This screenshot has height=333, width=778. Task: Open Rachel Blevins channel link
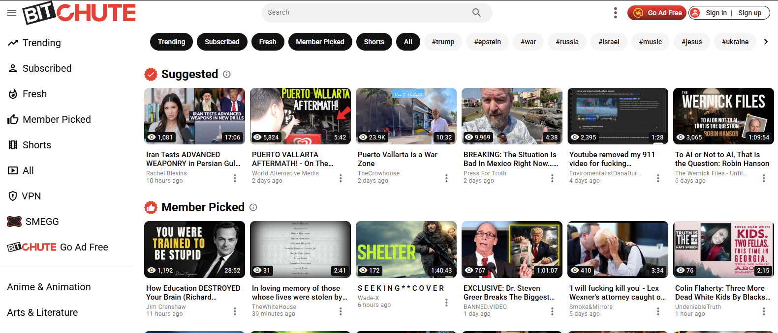coord(166,173)
